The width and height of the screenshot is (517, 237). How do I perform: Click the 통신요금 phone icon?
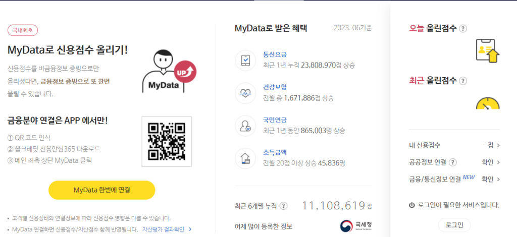(245, 60)
